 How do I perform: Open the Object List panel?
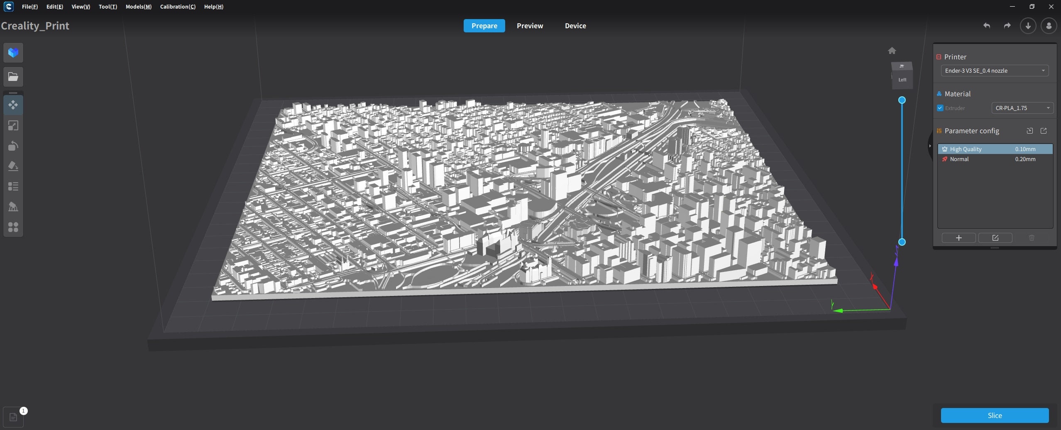[13, 186]
